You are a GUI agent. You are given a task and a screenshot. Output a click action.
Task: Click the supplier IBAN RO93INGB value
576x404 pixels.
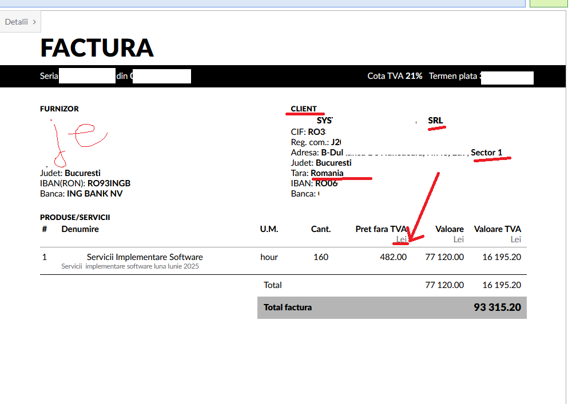coord(109,183)
